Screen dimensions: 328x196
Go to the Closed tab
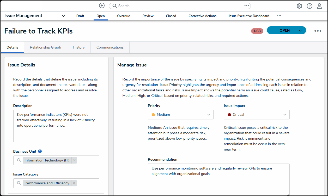click(171, 16)
